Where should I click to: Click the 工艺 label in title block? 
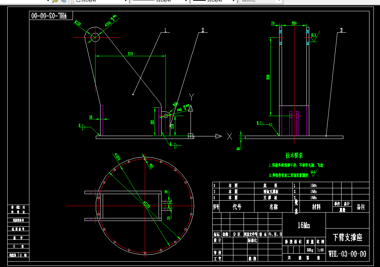tap(217, 259)
